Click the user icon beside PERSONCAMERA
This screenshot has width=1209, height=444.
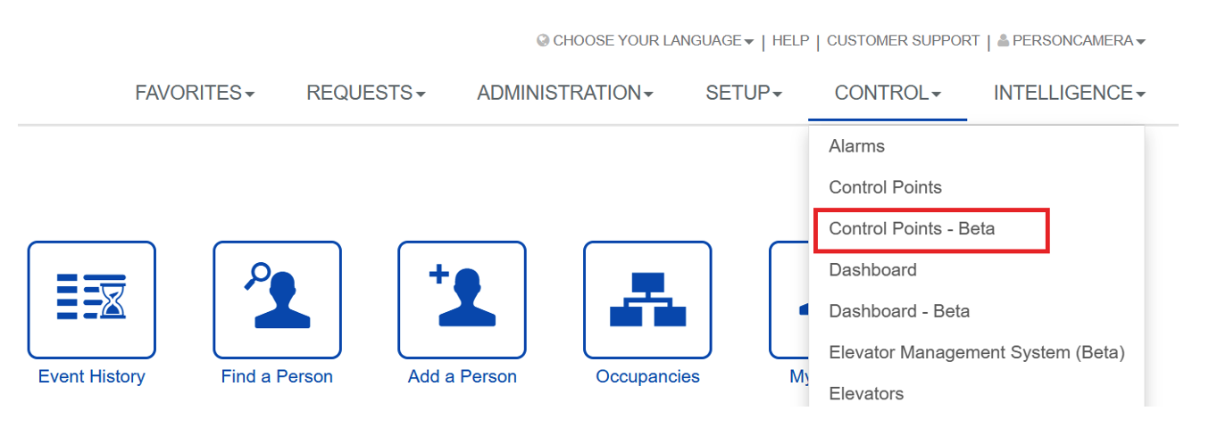click(x=1003, y=41)
